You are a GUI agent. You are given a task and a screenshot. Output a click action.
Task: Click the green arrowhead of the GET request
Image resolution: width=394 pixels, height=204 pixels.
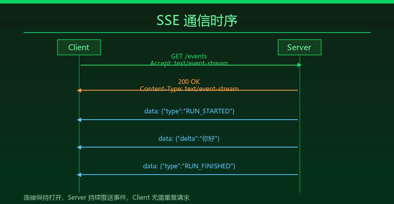point(299,65)
